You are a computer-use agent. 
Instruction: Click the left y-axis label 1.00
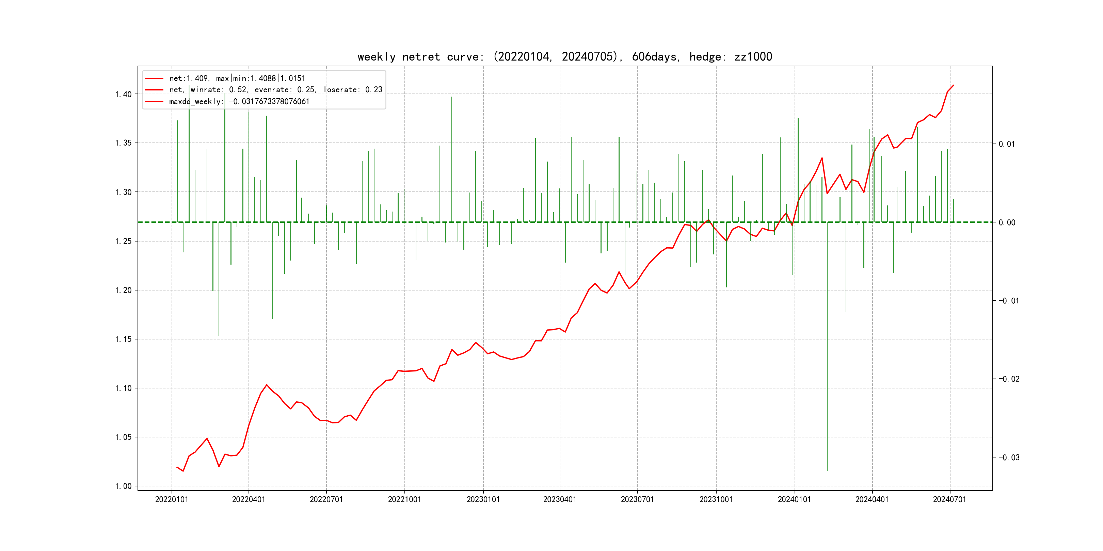123,486
